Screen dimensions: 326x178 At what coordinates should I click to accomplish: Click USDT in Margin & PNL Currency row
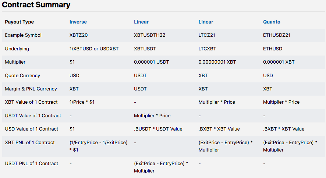pyautogui.click(x=140, y=89)
